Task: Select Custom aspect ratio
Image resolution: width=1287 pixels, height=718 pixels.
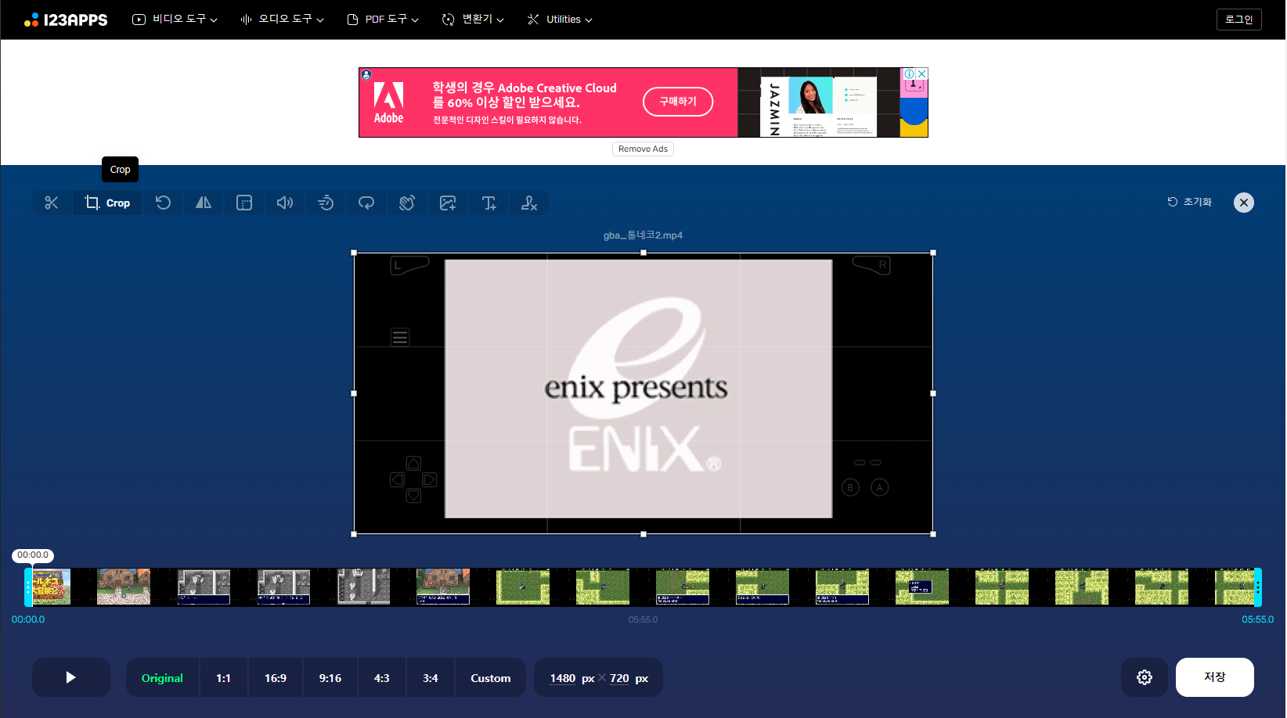Action: click(x=491, y=678)
